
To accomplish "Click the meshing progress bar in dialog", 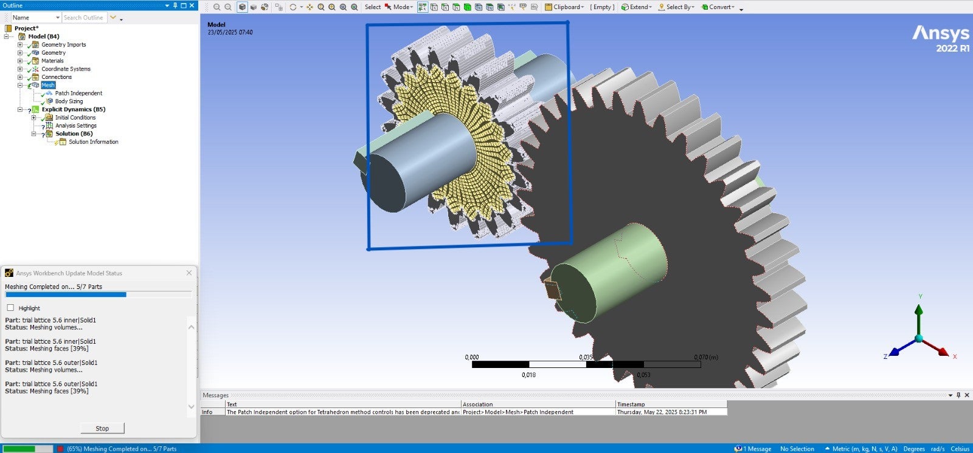I will point(98,295).
